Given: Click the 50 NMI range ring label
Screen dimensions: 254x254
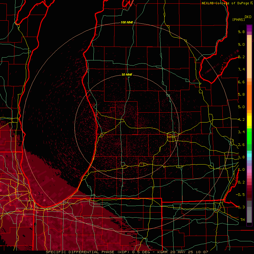Looking at the screenshot, I should [127, 75].
